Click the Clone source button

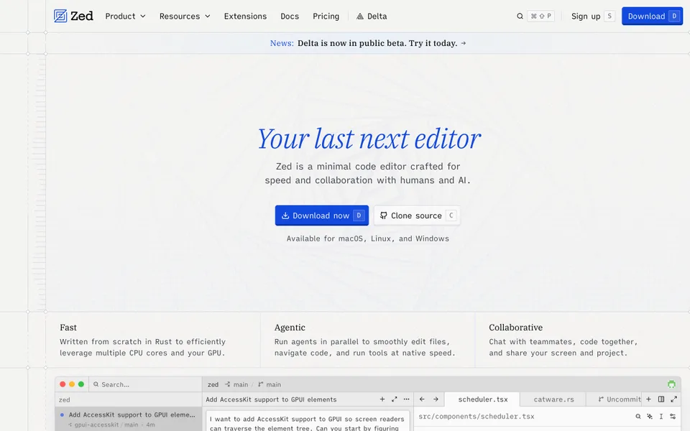coord(417,215)
